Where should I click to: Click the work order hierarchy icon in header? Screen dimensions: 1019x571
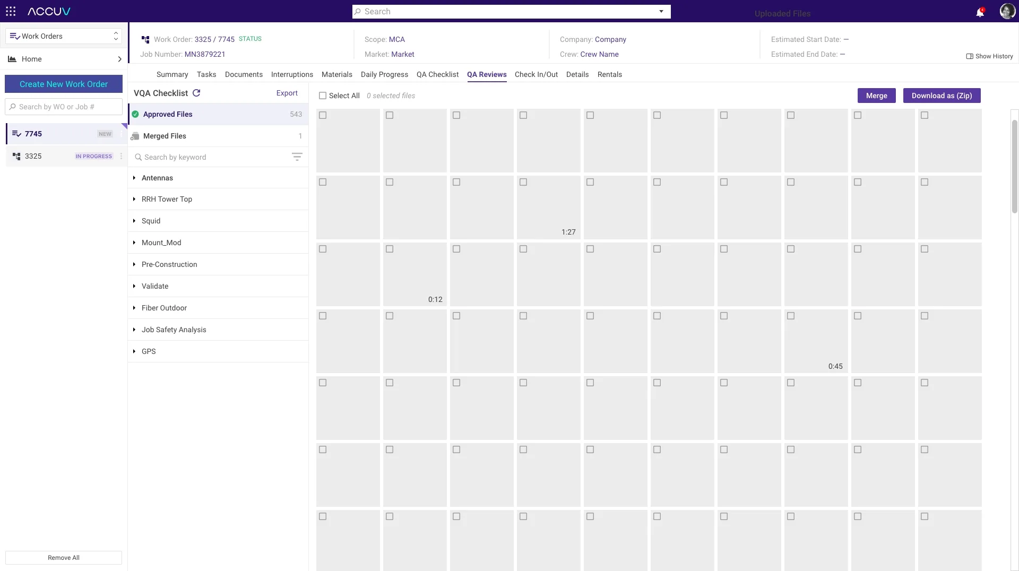click(145, 39)
